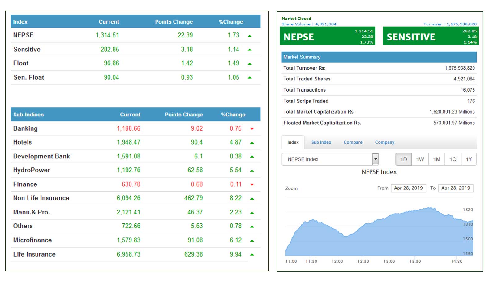Select the 1W chart range
Screen dimensions: 498x281
pyautogui.click(x=420, y=159)
